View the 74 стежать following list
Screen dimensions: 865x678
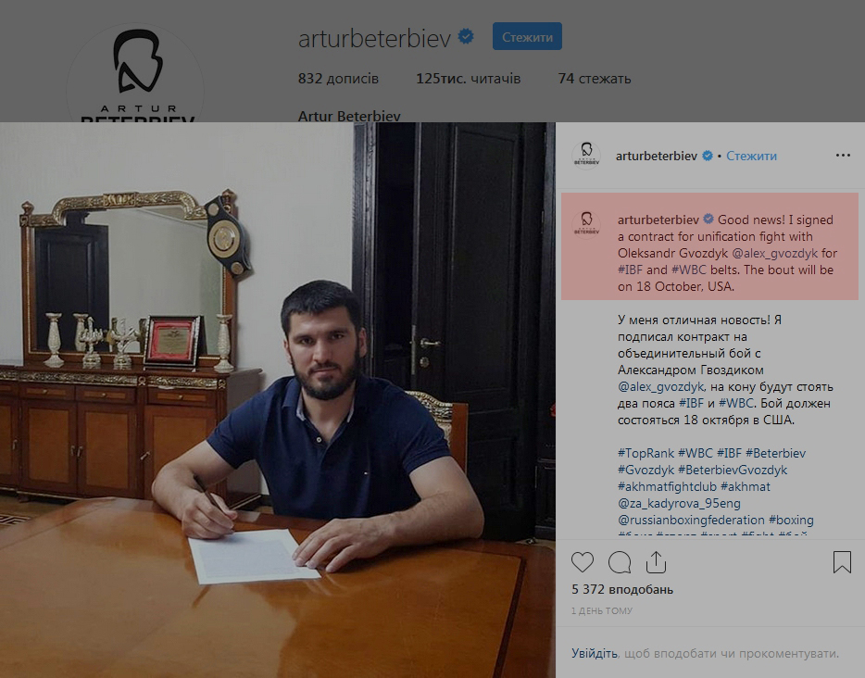pos(595,79)
